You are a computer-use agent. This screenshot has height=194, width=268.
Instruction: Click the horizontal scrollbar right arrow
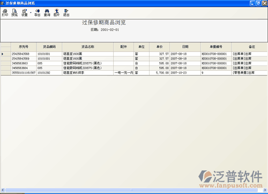click(x=265, y=190)
